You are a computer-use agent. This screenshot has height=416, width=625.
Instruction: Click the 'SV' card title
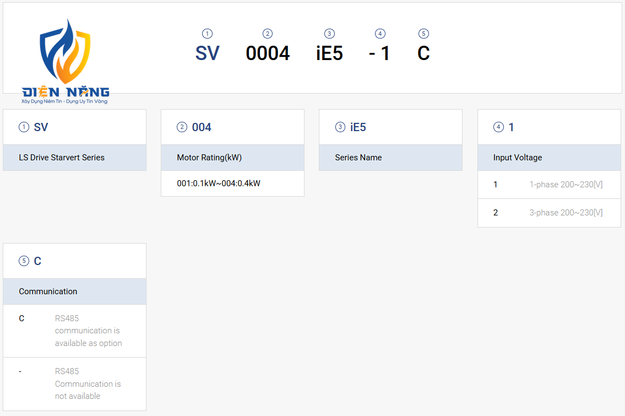tap(41, 127)
